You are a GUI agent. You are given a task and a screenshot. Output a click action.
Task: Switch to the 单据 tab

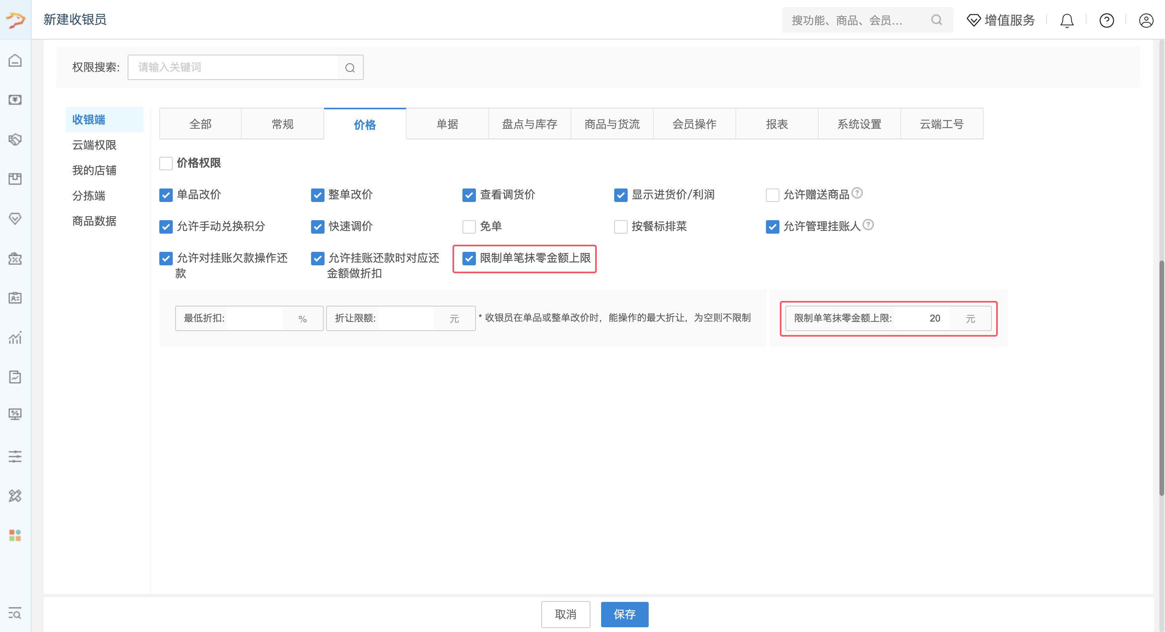tap(447, 124)
